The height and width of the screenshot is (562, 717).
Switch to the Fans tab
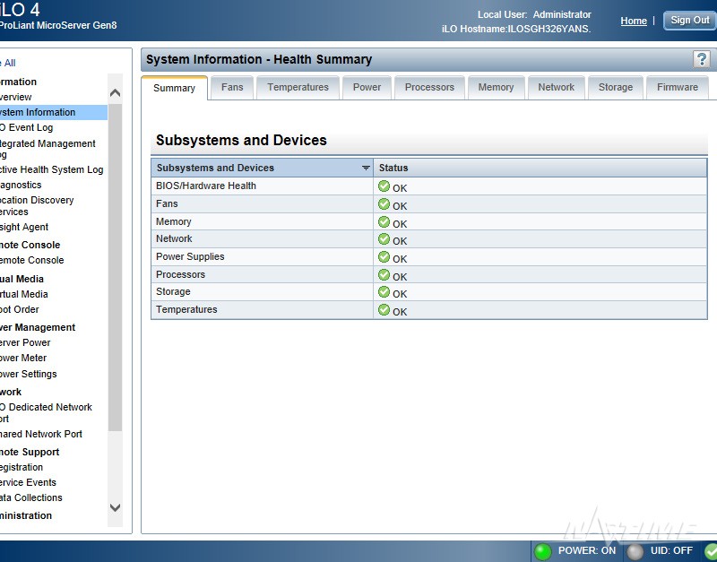tap(232, 87)
